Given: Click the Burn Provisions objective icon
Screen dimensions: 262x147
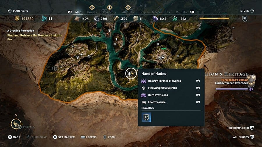Looking at the screenshot, I should point(144,95).
